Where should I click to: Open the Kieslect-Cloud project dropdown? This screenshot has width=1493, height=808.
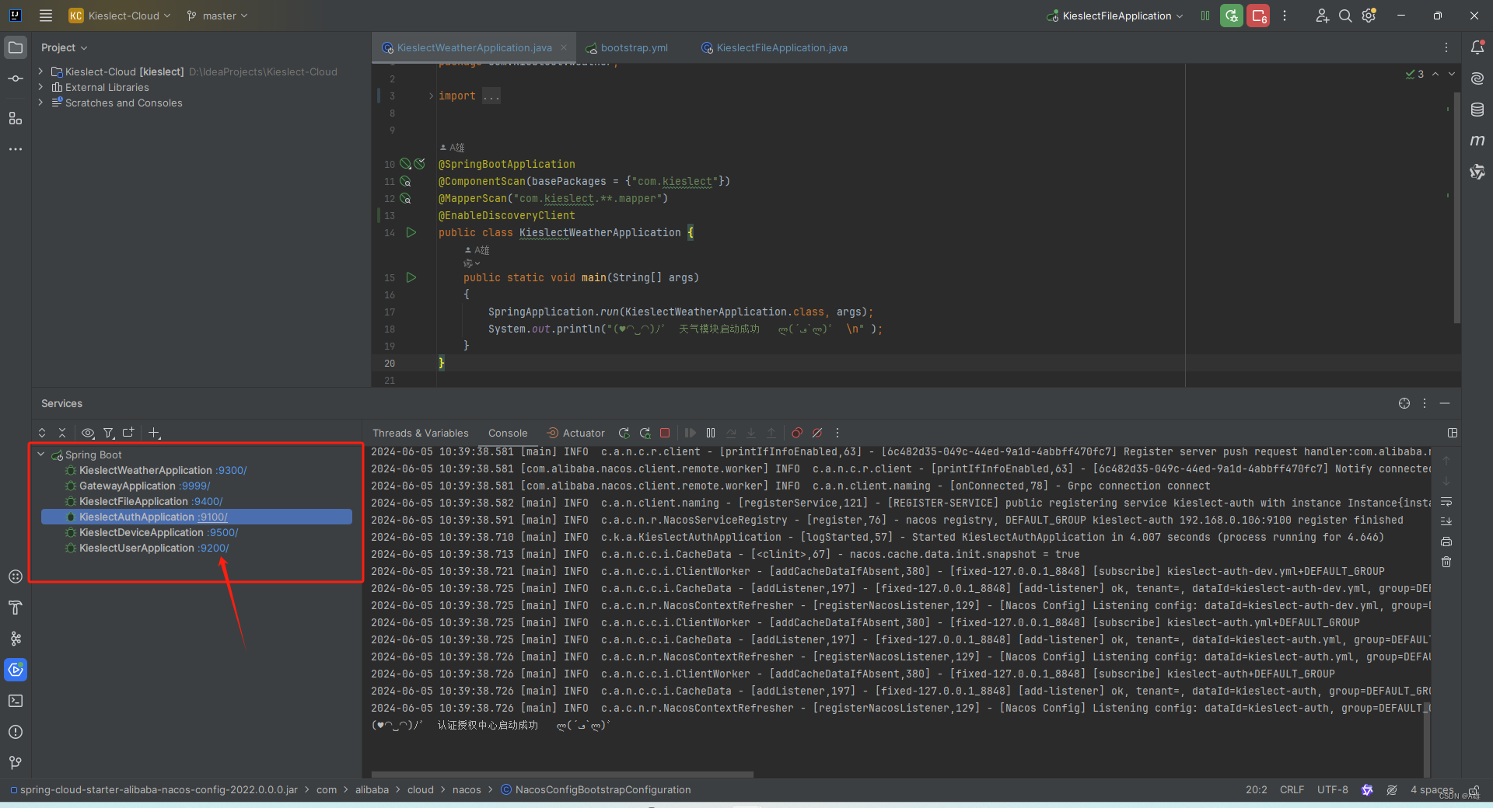[120, 16]
